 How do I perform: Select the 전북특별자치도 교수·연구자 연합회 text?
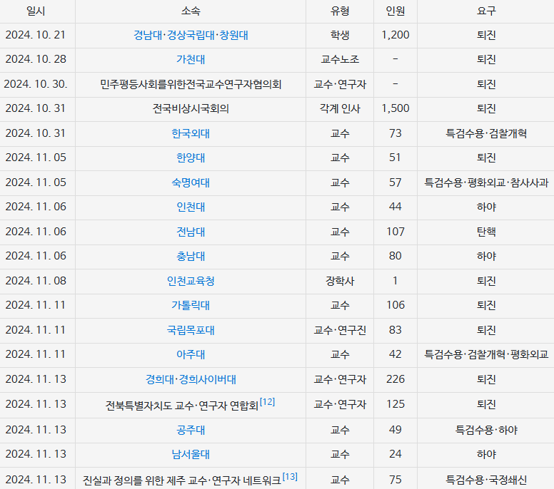(x=182, y=406)
